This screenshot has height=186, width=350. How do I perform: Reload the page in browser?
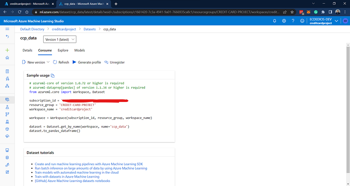coord(20,12)
